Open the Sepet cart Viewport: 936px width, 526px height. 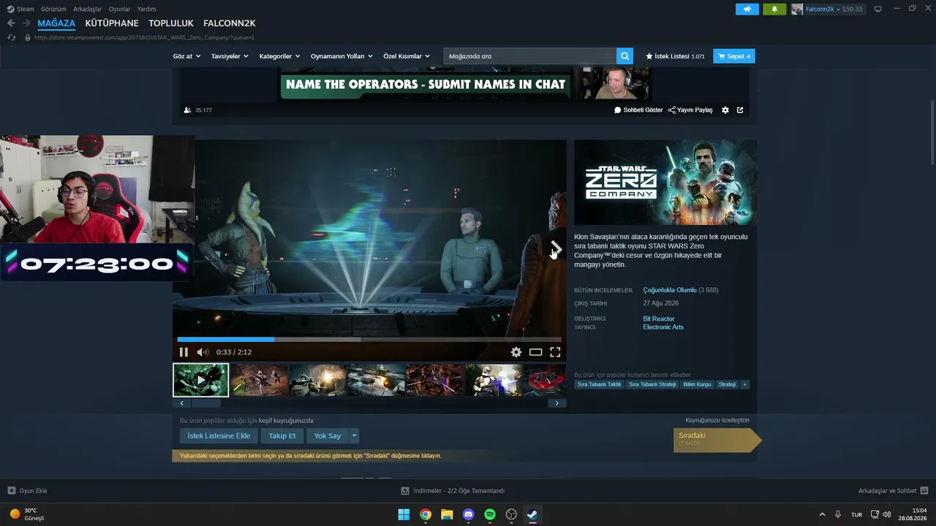coord(734,56)
